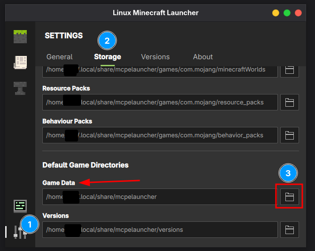Open the settings sliders icon in sidebar
315x251 pixels.
click(20, 232)
